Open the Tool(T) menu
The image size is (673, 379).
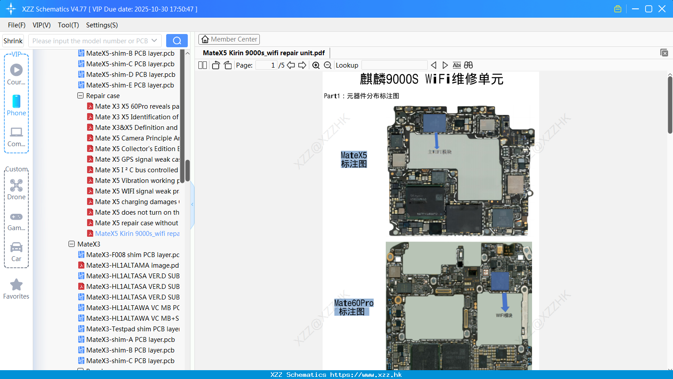point(68,25)
